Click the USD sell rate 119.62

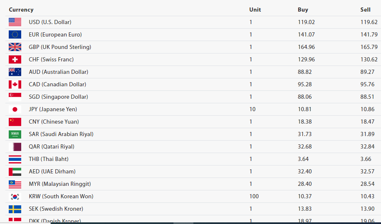[x=369, y=22]
